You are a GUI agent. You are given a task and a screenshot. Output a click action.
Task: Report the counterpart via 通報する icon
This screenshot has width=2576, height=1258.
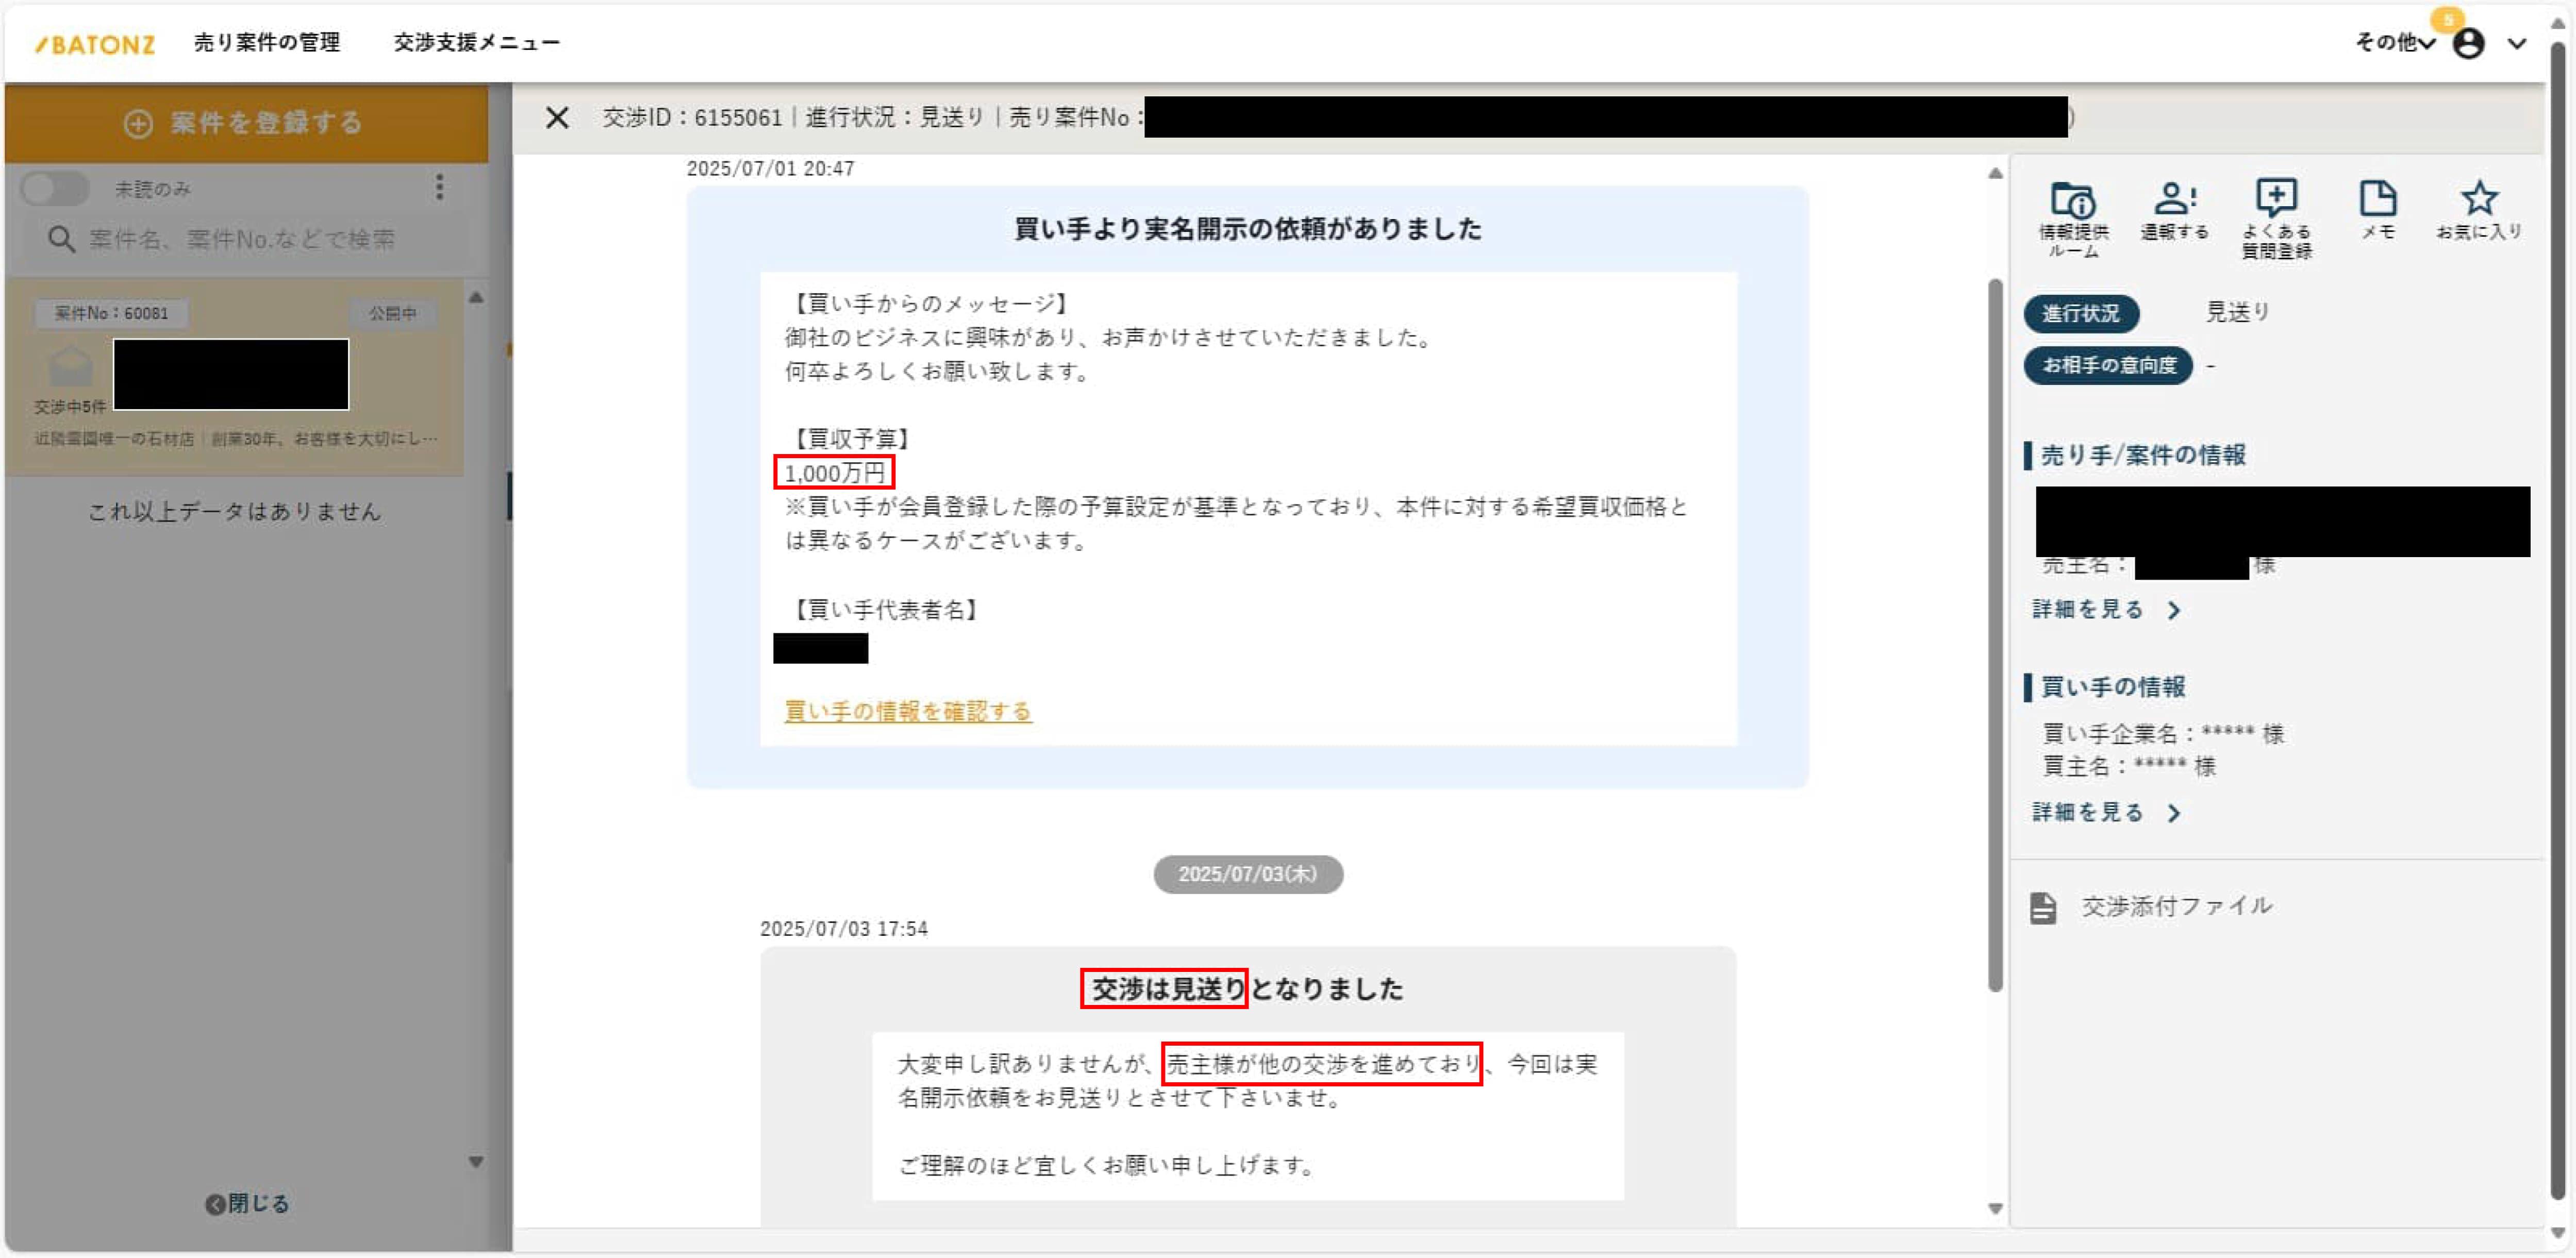click(x=2174, y=210)
